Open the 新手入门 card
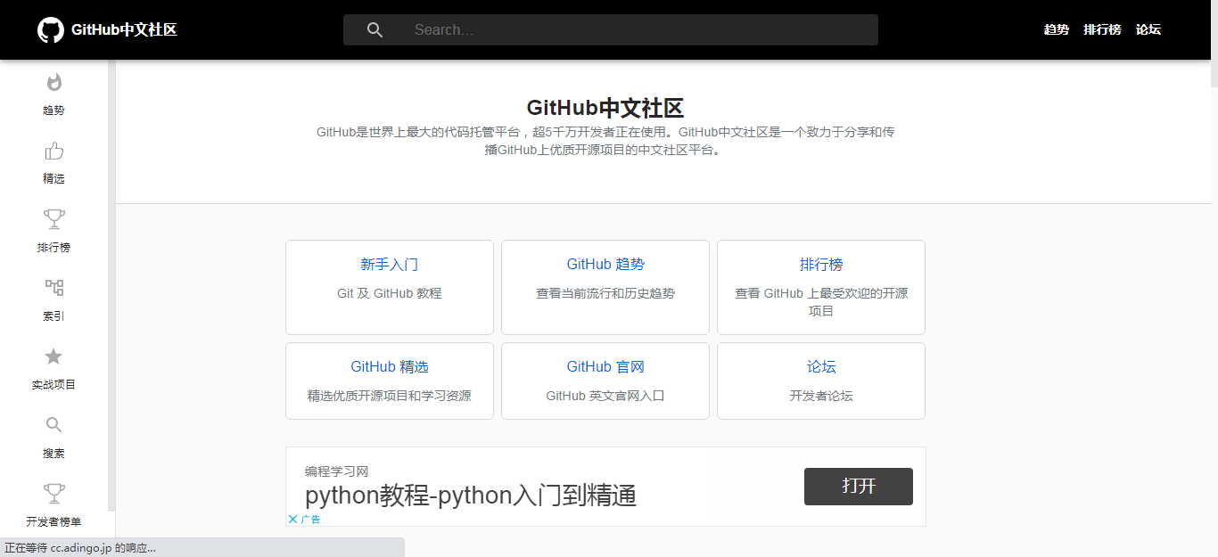 click(x=390, y=287)
